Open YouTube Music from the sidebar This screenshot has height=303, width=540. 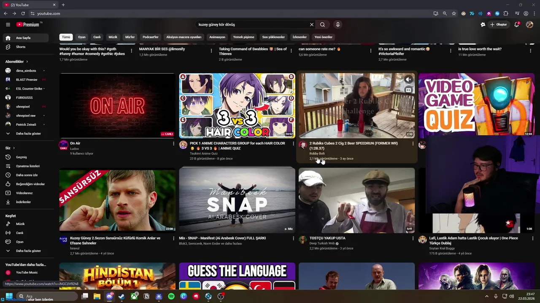tap(27, 272)
